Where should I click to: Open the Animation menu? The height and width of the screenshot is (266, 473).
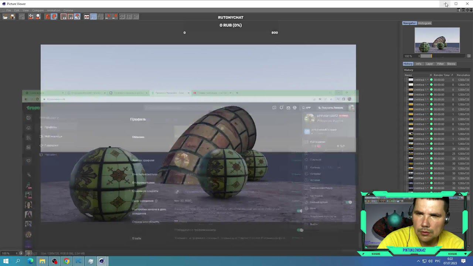(54, 10)
